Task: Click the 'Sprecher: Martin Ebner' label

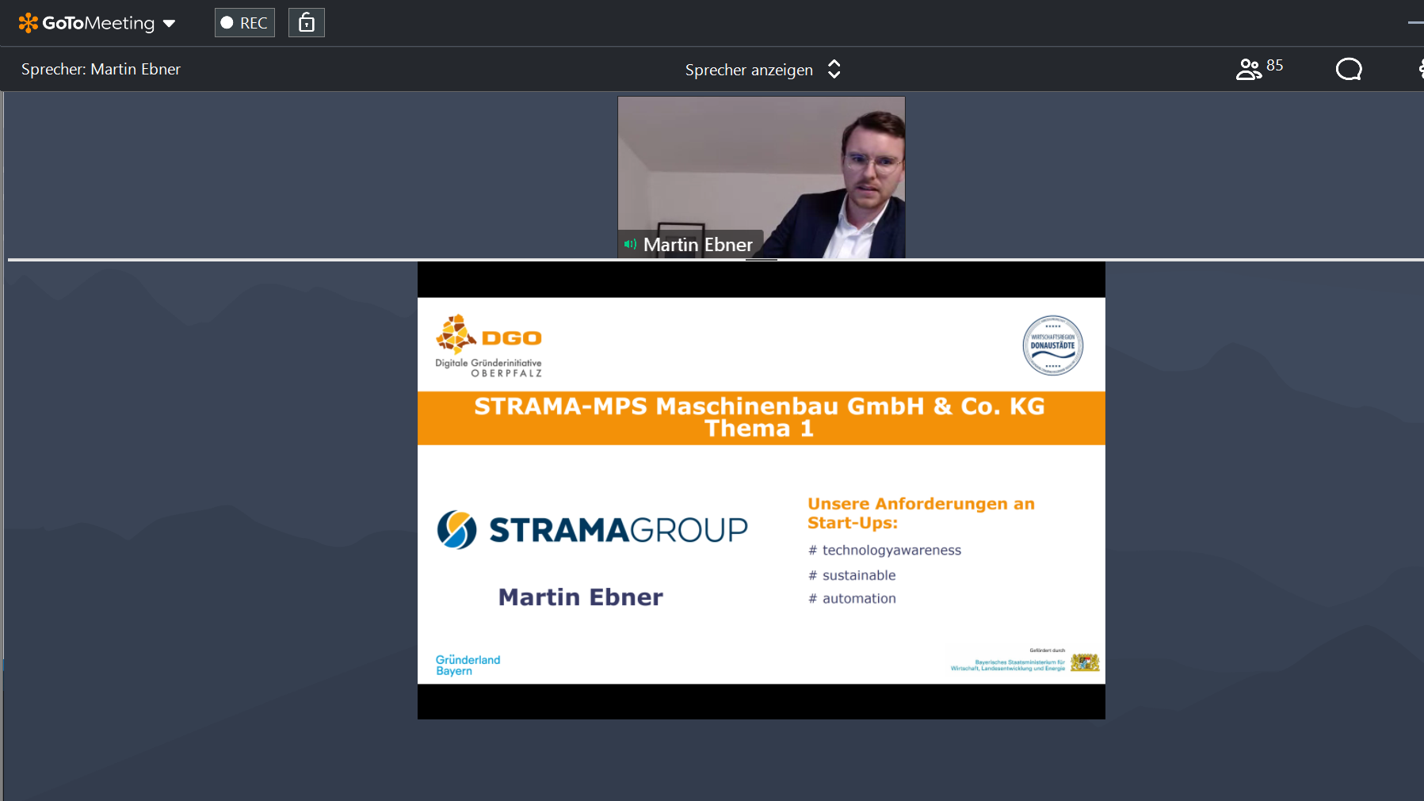Action: 101,70
